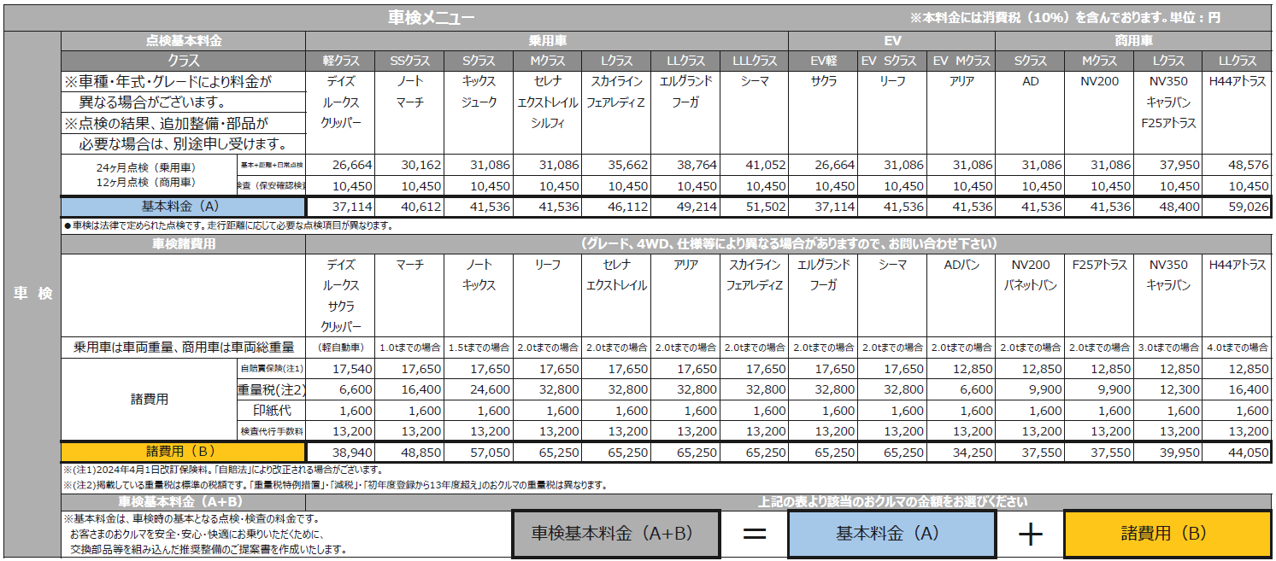Click the '57,050' expenses total

coord(490,452)
